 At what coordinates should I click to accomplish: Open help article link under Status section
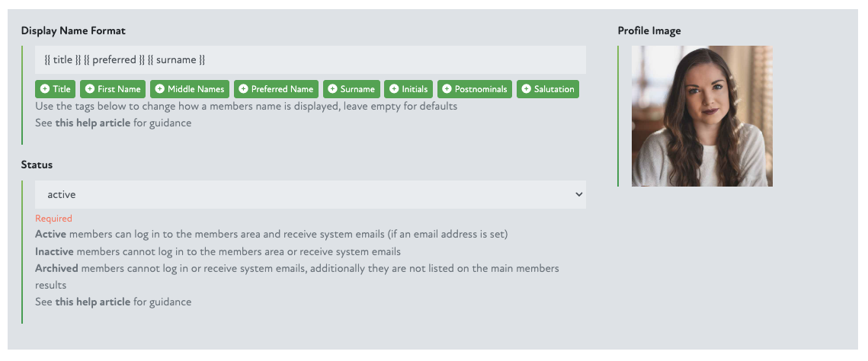[x=92, y=302]
